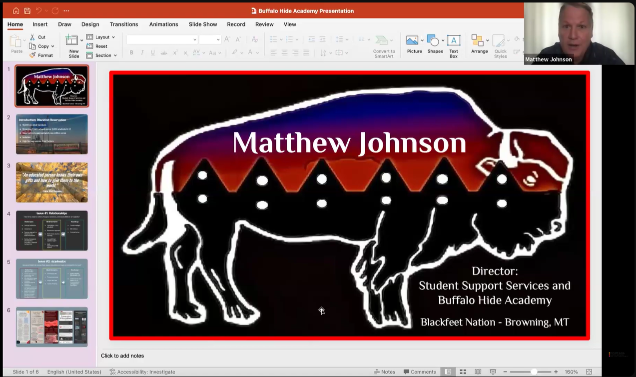
Task: Select slide 4 Relationships thumbnail
Action: (52, 230)
